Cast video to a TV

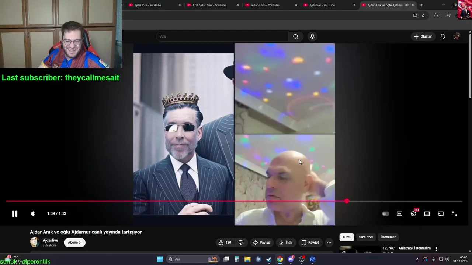coord(441,214)
